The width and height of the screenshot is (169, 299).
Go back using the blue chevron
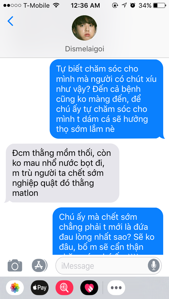pos(10,21)
